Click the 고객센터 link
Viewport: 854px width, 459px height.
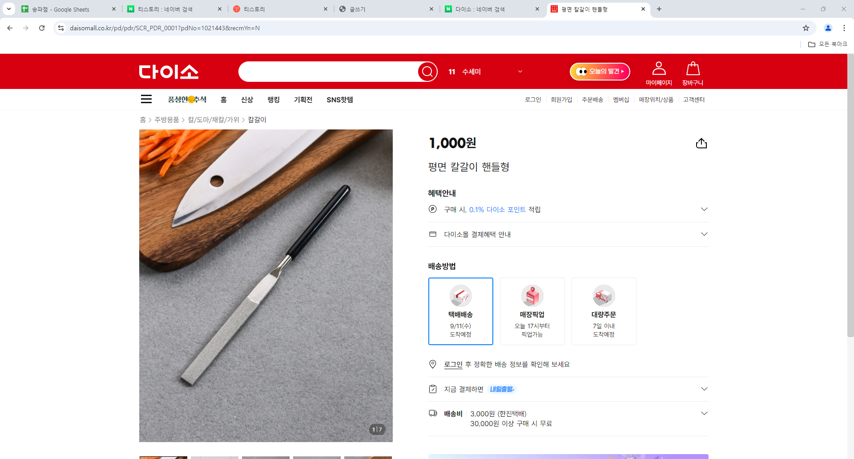click(x=694, y=100)
